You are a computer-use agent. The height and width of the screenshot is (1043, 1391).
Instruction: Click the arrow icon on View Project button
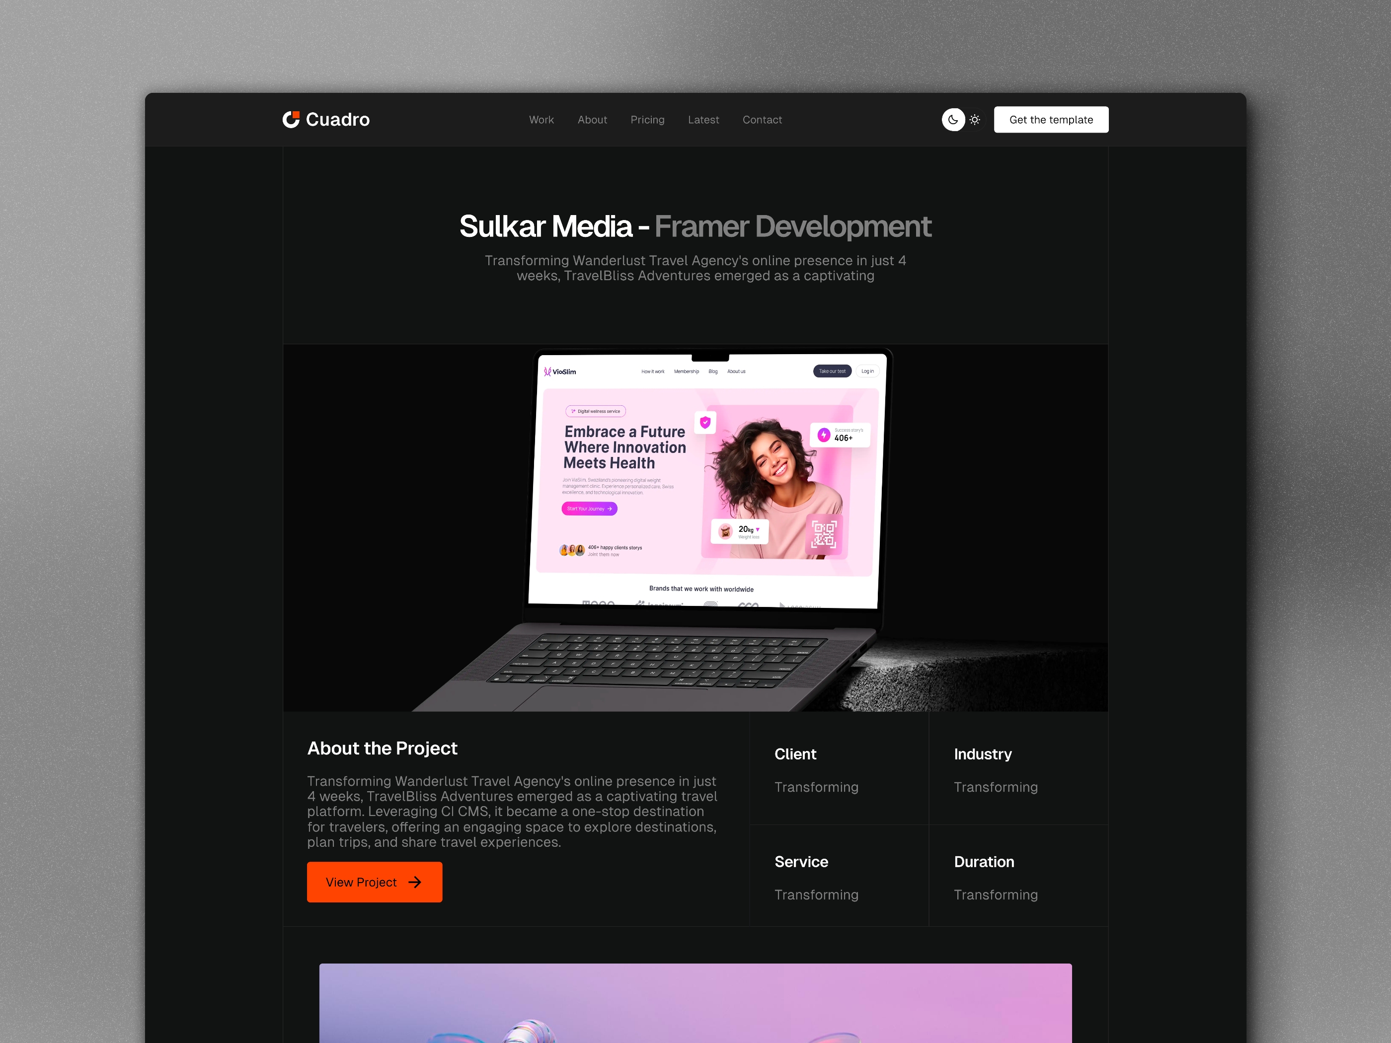tap(417, 882)
